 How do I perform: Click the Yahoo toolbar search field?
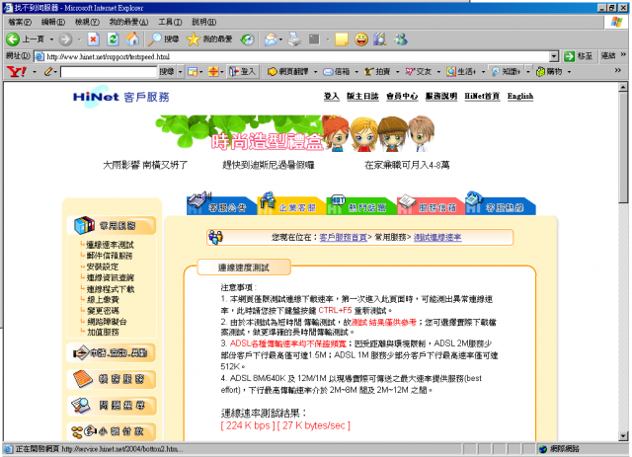pos(108,72)
